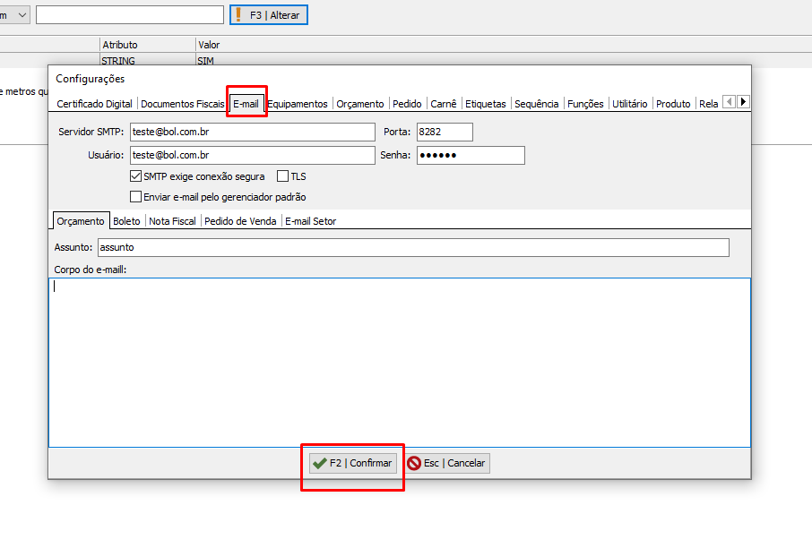The height and width of the screenshot is (548, 812).
Task: Click the F3 Alterar button
Action: pyautogui.click(x=269, y=15)
